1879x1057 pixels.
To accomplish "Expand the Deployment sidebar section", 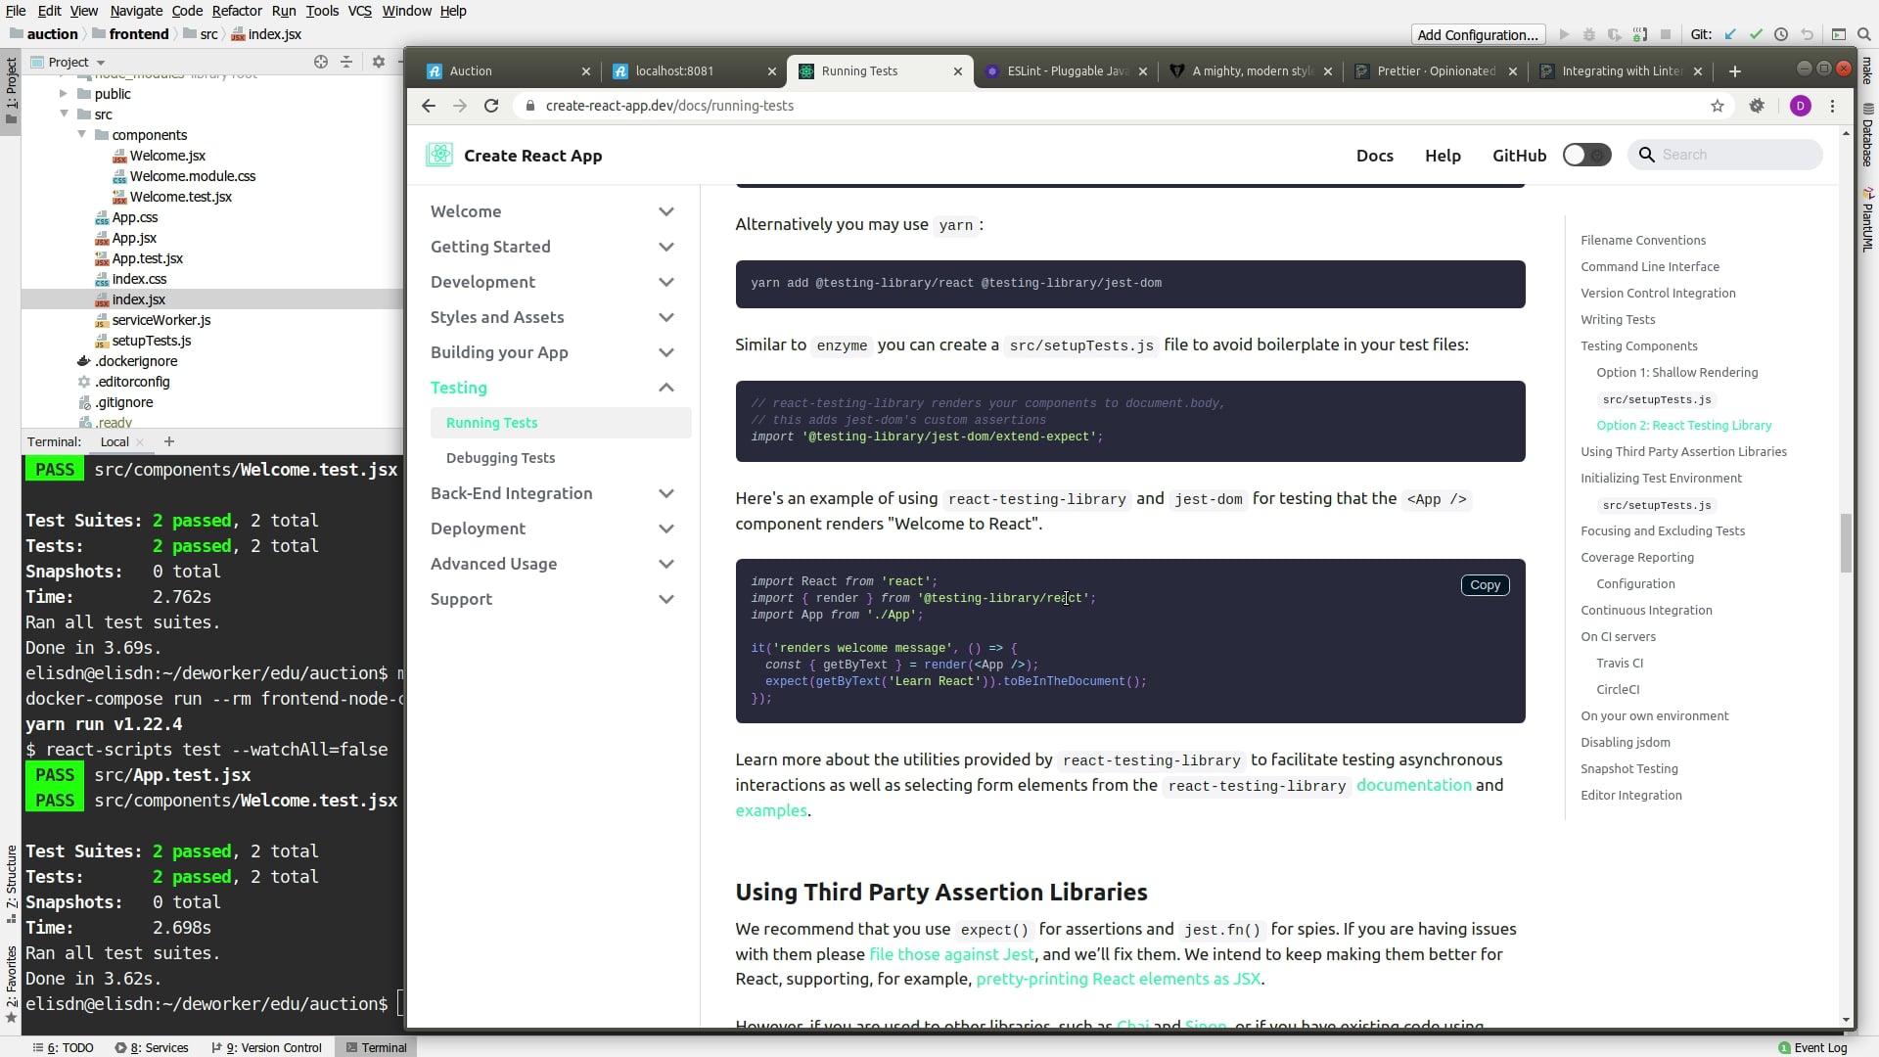I will [x=666, y=528].
